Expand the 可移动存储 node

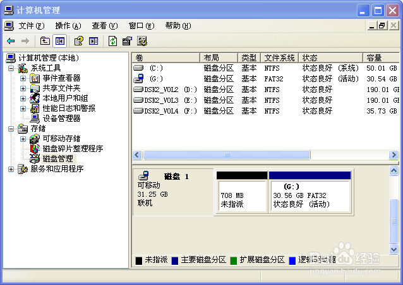coord(23,139)
